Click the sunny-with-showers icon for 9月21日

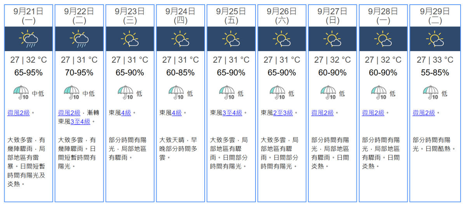tap(28, 39)
